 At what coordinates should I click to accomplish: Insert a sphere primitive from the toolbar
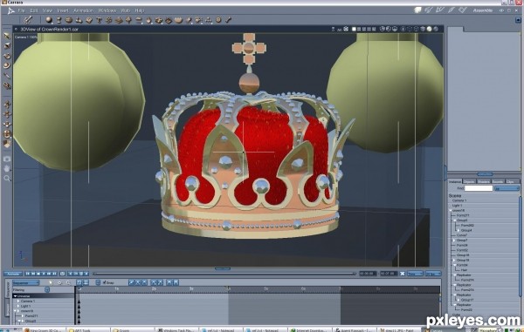(x=49, y=20)
